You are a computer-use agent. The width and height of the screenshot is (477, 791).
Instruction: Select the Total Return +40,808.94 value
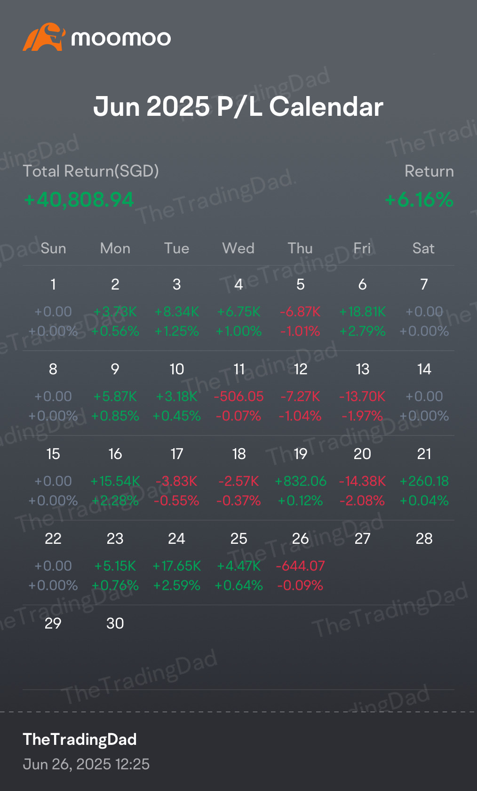79,200
